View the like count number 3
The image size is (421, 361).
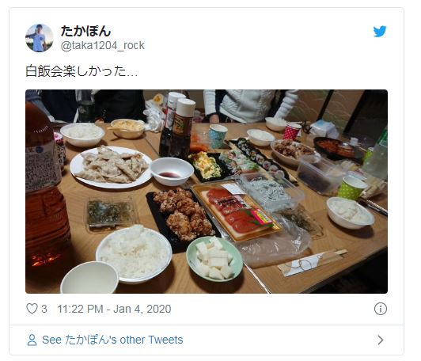click(x=44, y=309)
